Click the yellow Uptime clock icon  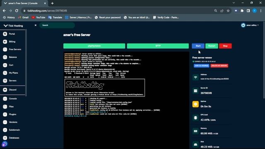click(195, 104)
